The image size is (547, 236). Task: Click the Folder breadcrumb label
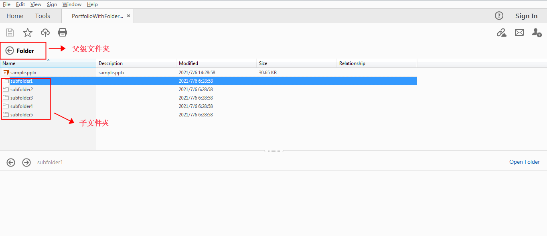[x=25, y=51]
